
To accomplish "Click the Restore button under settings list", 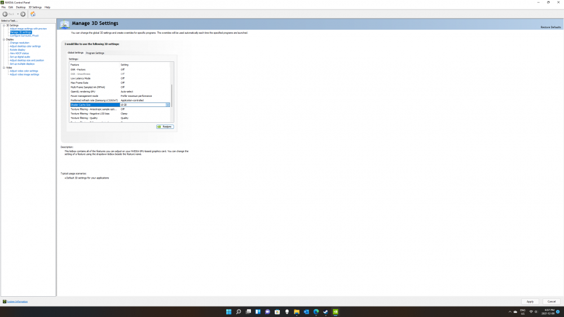I will point(165,127).
